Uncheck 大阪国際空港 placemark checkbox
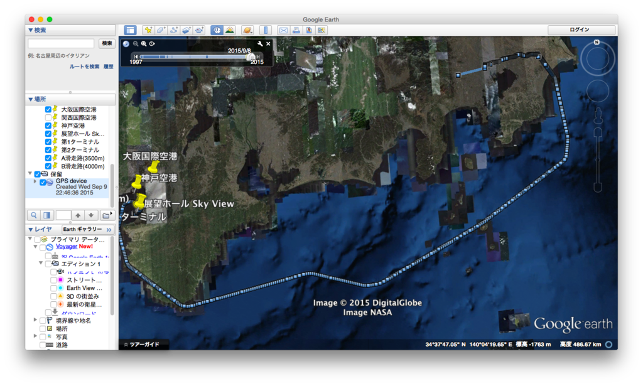The height and width of the screenshot is (386, 643). [x=48, y=109]
